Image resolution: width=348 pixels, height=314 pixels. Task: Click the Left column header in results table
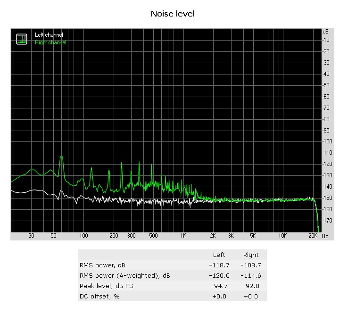click(x=219, y=255)
